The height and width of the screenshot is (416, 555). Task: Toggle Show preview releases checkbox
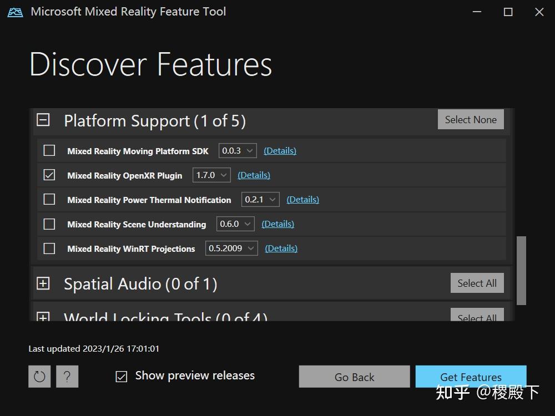[121, 377]
